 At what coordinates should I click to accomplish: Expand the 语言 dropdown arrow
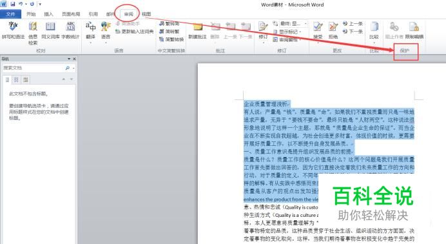point(106,43)
